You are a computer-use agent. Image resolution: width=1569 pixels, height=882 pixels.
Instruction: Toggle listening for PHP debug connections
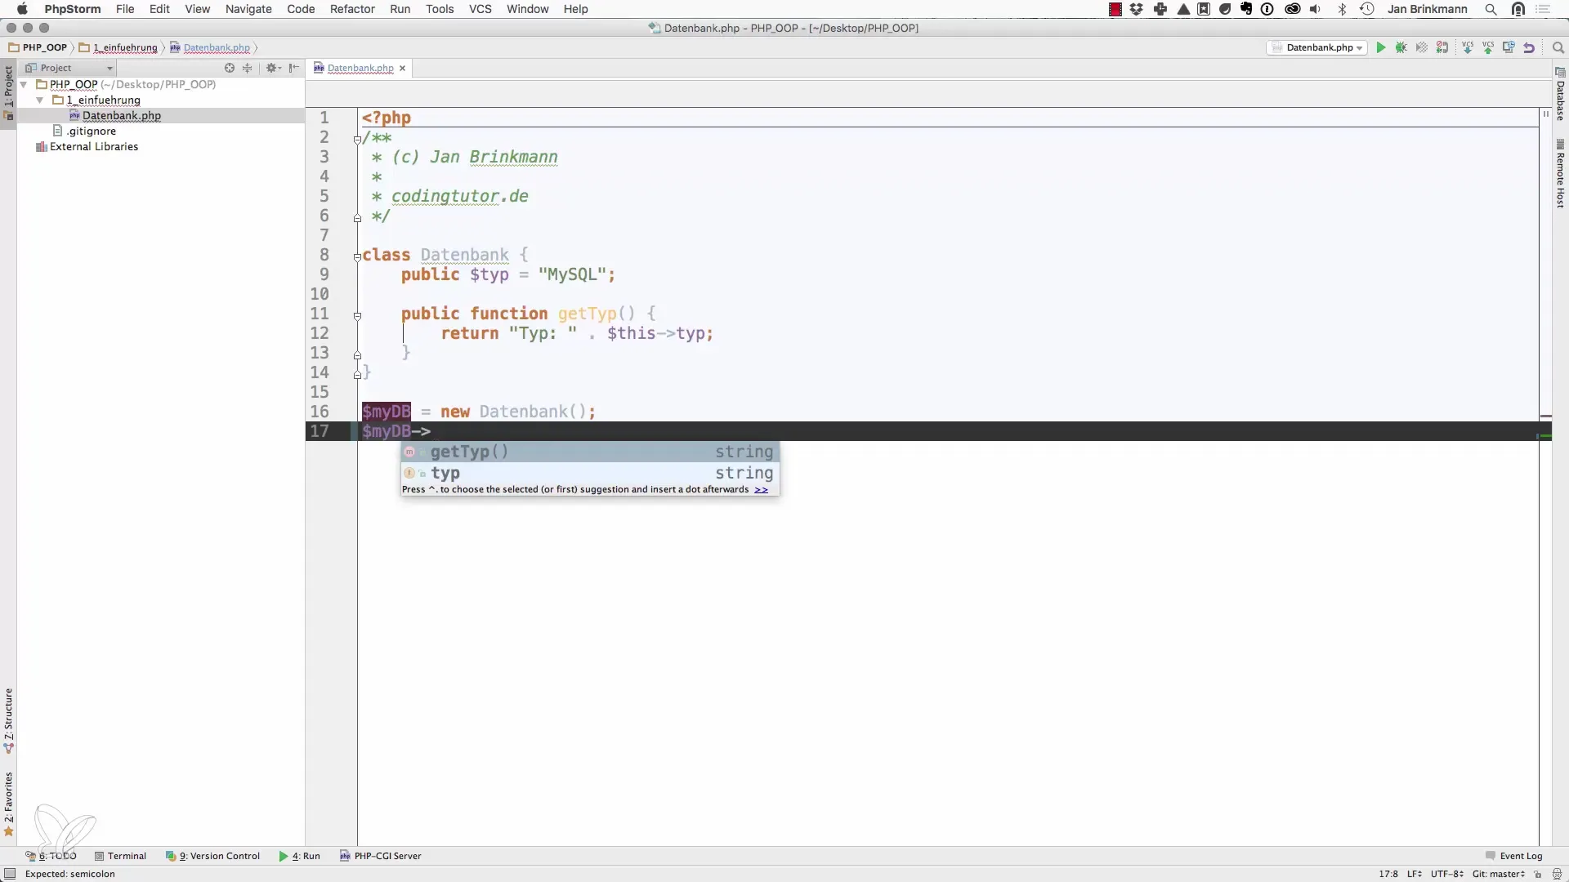1442,47
